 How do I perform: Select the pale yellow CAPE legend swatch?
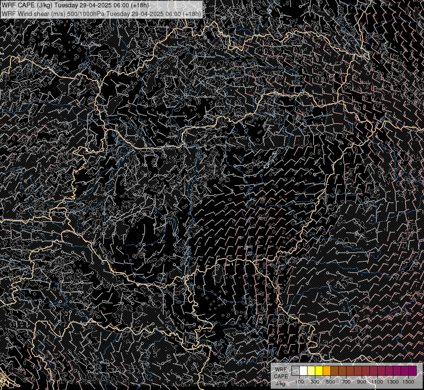pos(311,371)
